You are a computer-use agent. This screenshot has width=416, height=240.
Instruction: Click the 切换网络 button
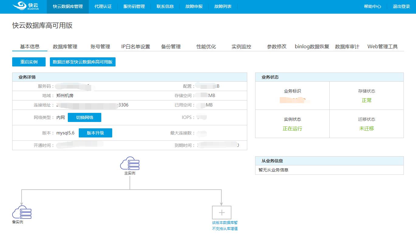(85, 117)
